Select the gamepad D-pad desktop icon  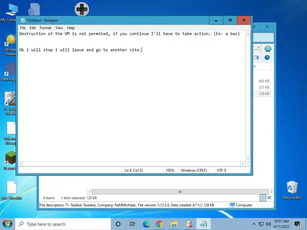(82, 9)
